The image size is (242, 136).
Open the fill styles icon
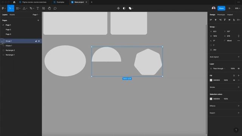tap(234, 76)
